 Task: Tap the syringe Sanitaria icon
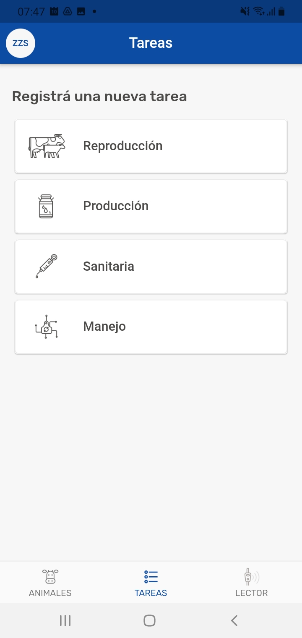tap(46, 266)
